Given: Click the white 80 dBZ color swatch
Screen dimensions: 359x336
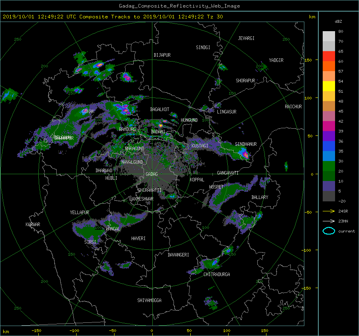Looking at the screenshot, I should click(x=329, y=36).
